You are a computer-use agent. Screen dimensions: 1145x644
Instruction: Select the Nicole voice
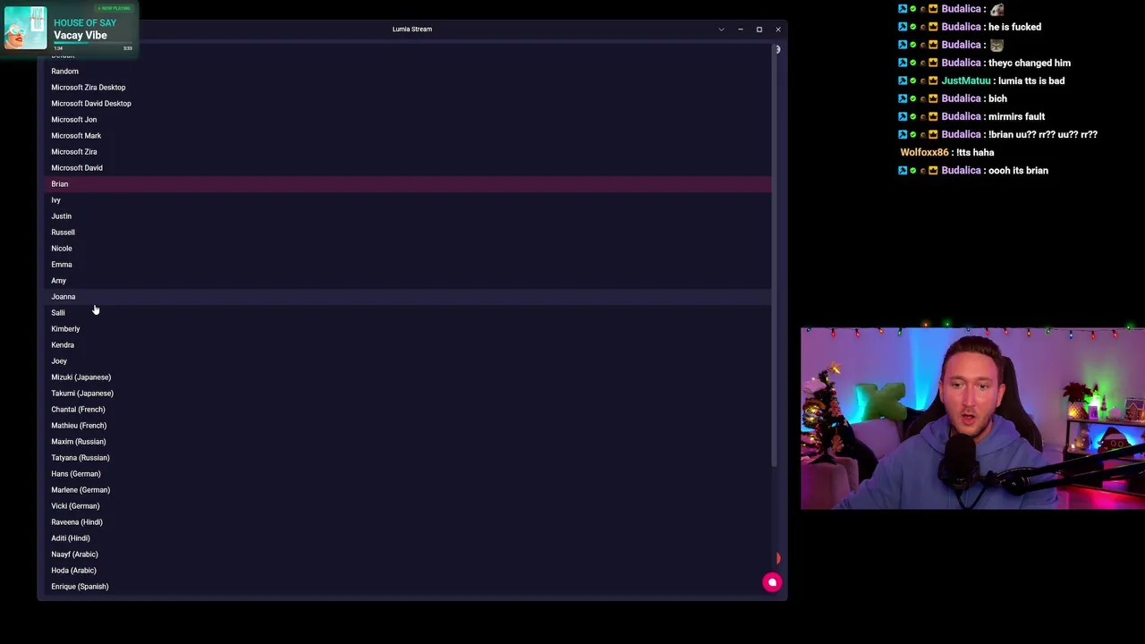click(407, 249)
